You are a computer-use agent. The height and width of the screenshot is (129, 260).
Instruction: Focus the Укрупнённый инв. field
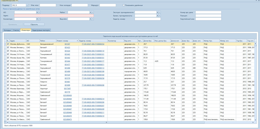click(x=208, y=19)
